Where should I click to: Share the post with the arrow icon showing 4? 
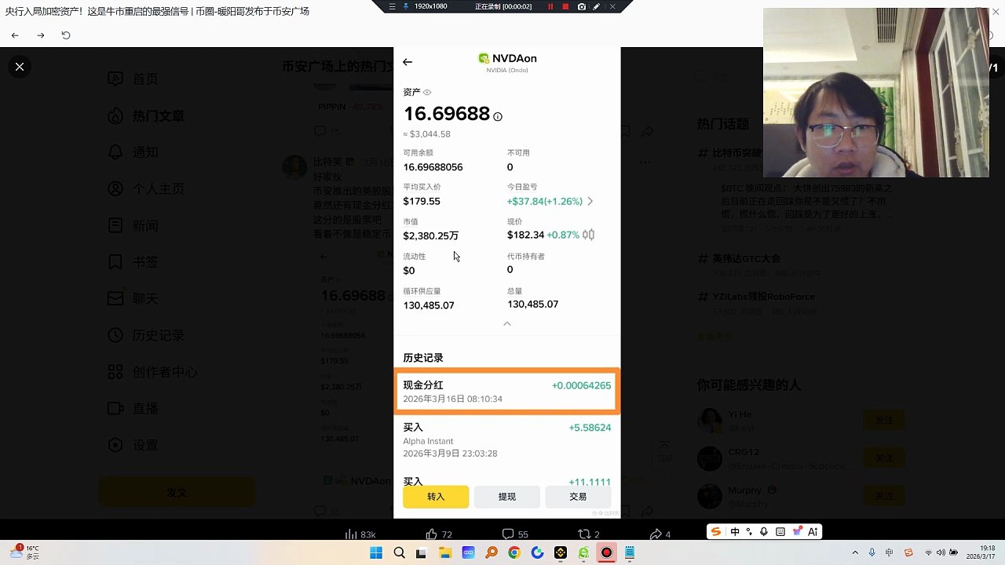(656, 534)
